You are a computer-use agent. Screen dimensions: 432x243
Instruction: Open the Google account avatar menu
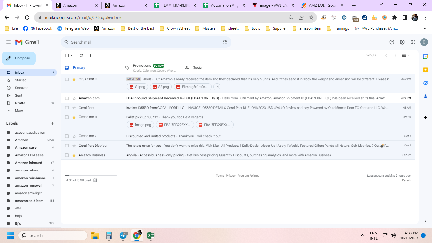coord(424,42)
